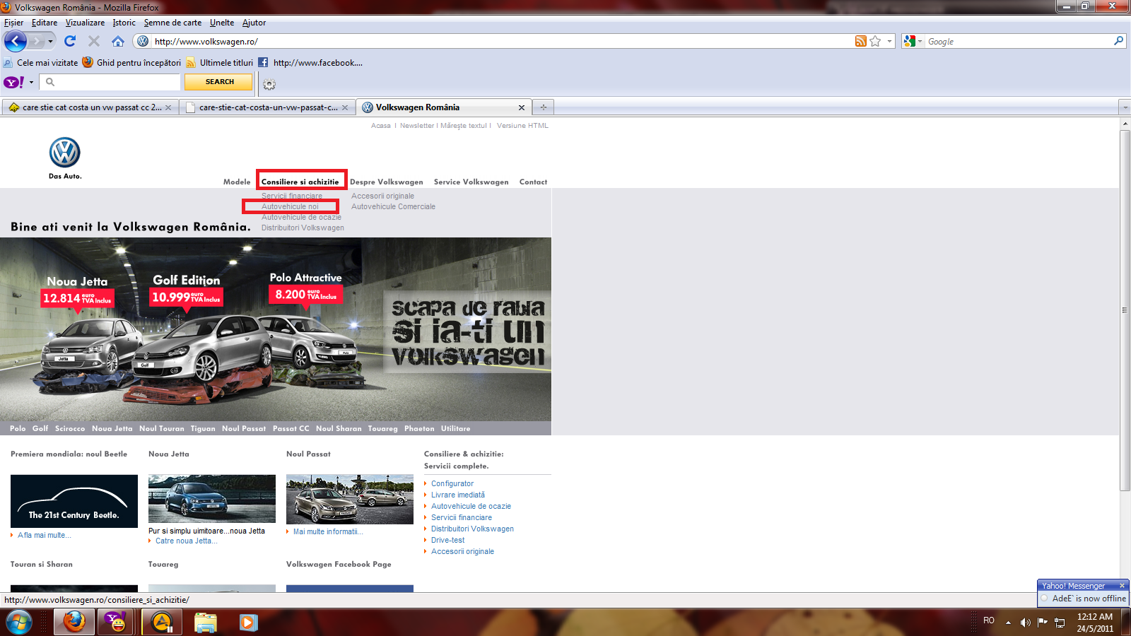Screen dimensions: 1131x636
Task: Click the address bar URL field
Action: (x=502, y=41)
